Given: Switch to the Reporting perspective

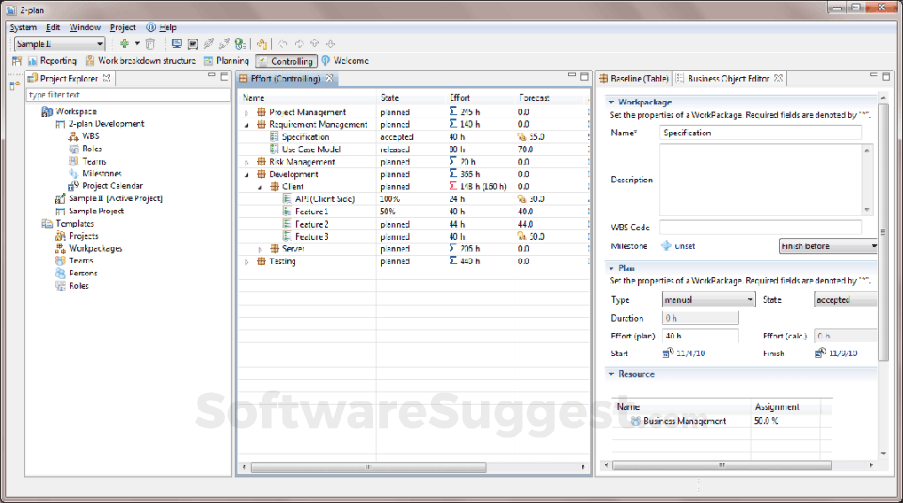Looking at the screenshot, I should pyautogui.click(x=53, y=60).
